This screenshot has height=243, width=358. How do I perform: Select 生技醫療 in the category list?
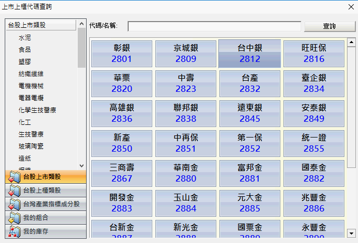coord(31,134)
